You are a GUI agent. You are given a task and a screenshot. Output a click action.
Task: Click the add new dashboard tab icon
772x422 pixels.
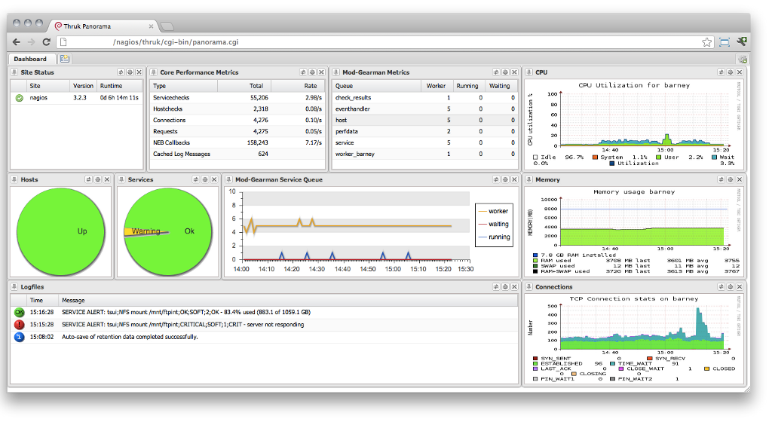click(x=65, y=59)
